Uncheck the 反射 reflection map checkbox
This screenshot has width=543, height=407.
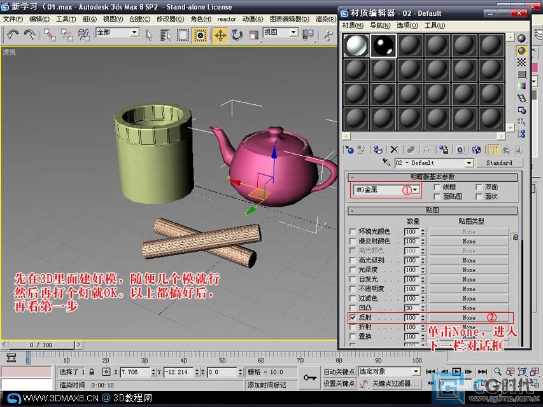(x=353, y=317)
